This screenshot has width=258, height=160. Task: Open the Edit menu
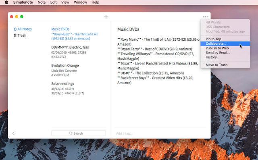point(54,2)
